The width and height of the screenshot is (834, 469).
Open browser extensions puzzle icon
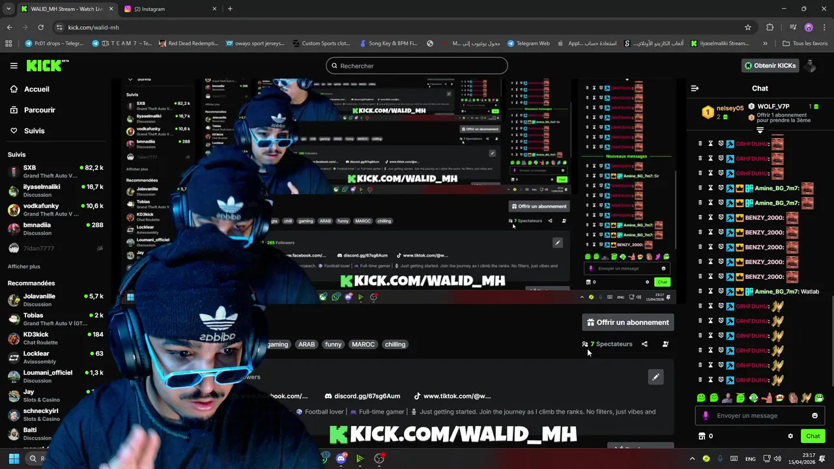[770, 27]
